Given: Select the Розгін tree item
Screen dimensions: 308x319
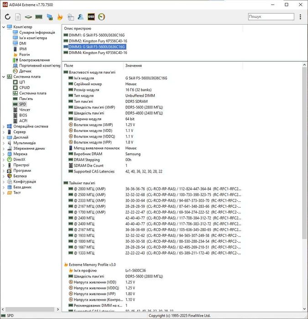Looking at the screenshot, I should tap(25, 54).
